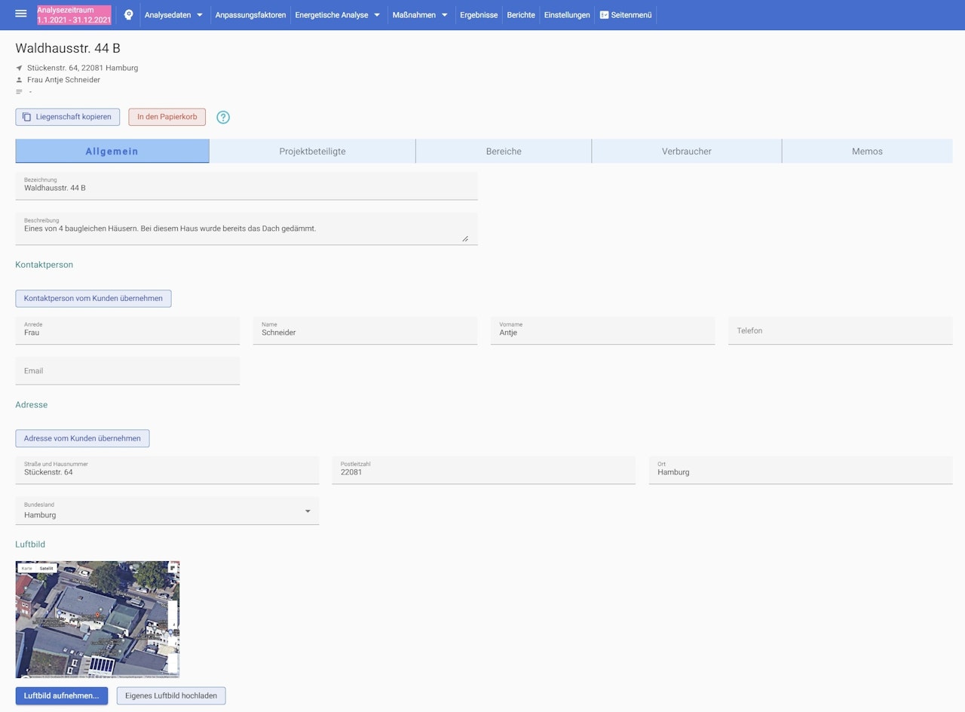
Task: Switch to the Bereiche tab
Action: pos(504,151)
